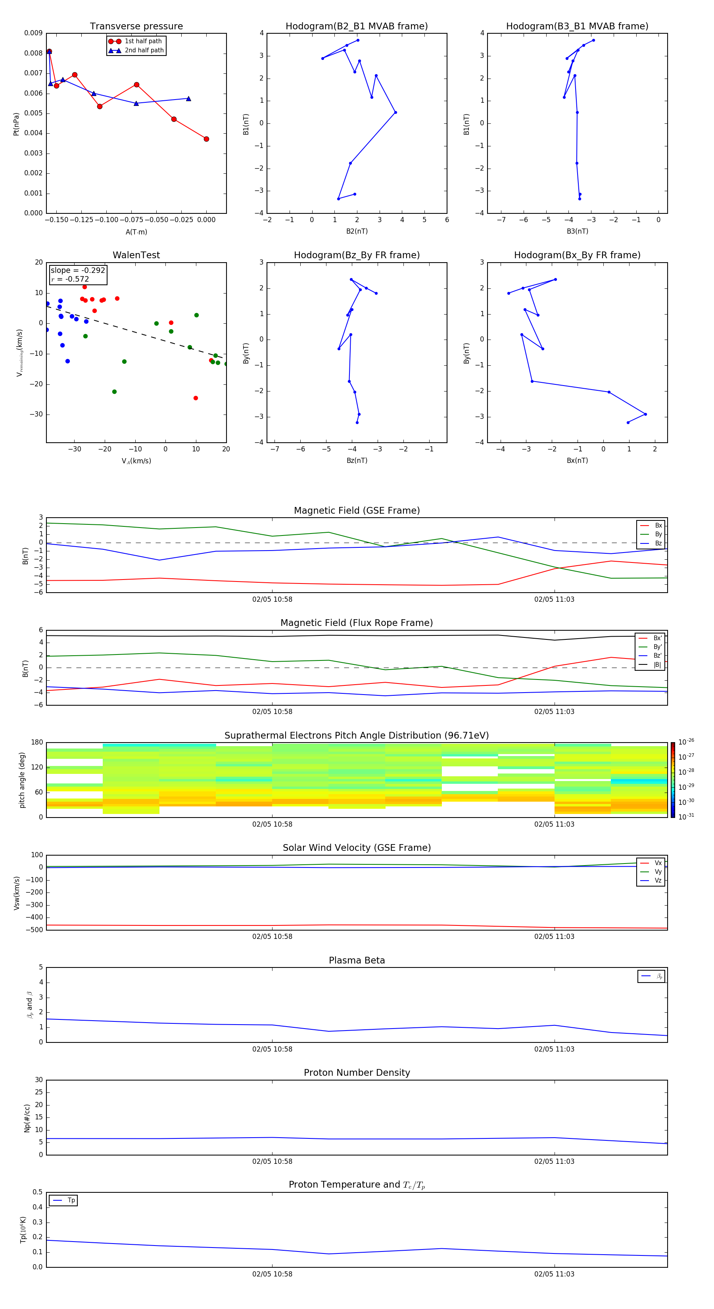Click the Bx legend entry in GSE panel
Screen dimensions: 714x1309
coord(651,526)
